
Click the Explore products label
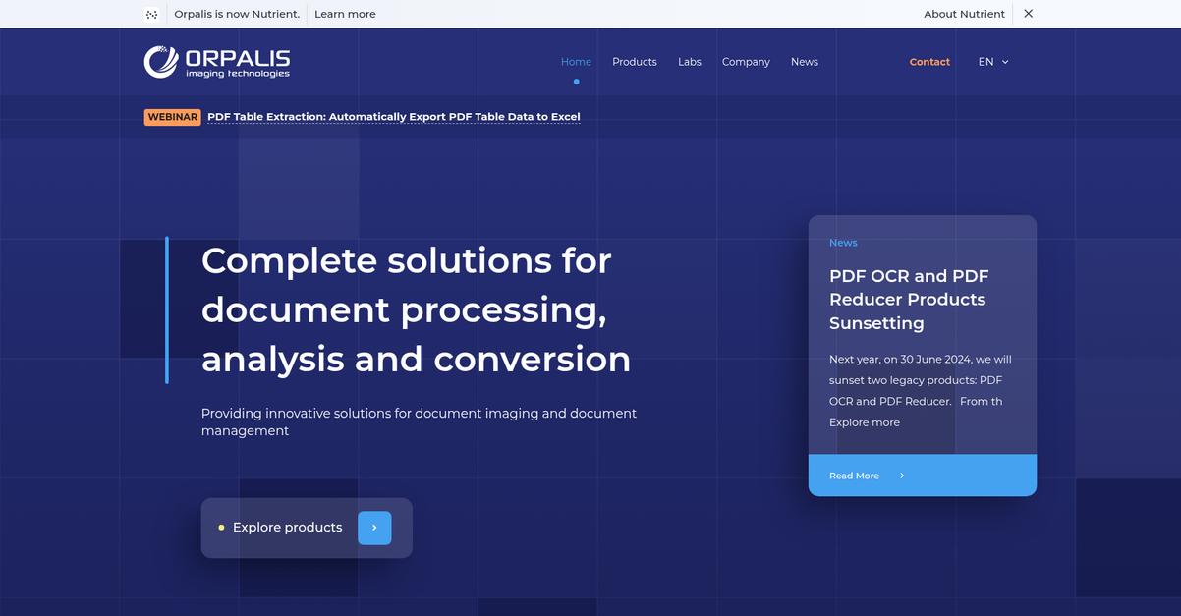coord(287,528)
